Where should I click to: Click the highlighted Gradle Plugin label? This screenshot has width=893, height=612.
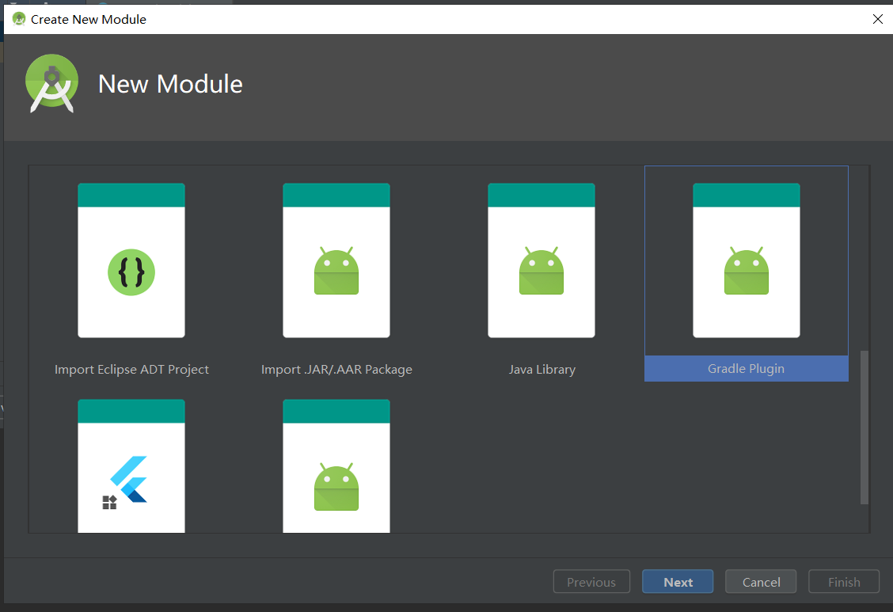(x=746, y=369)
